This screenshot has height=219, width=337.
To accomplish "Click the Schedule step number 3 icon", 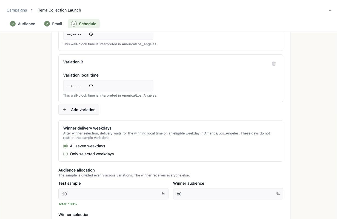I will click(x=74, y=24).
